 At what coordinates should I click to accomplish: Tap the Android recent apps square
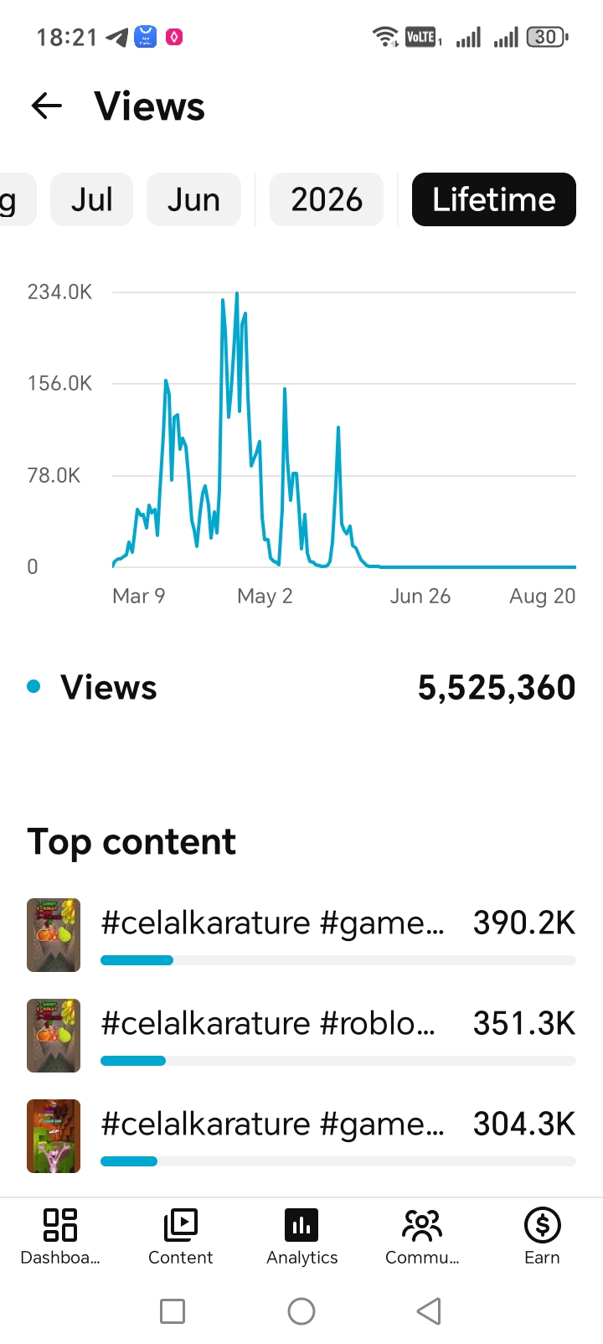pyautogui.click(x=173, y=1310)
